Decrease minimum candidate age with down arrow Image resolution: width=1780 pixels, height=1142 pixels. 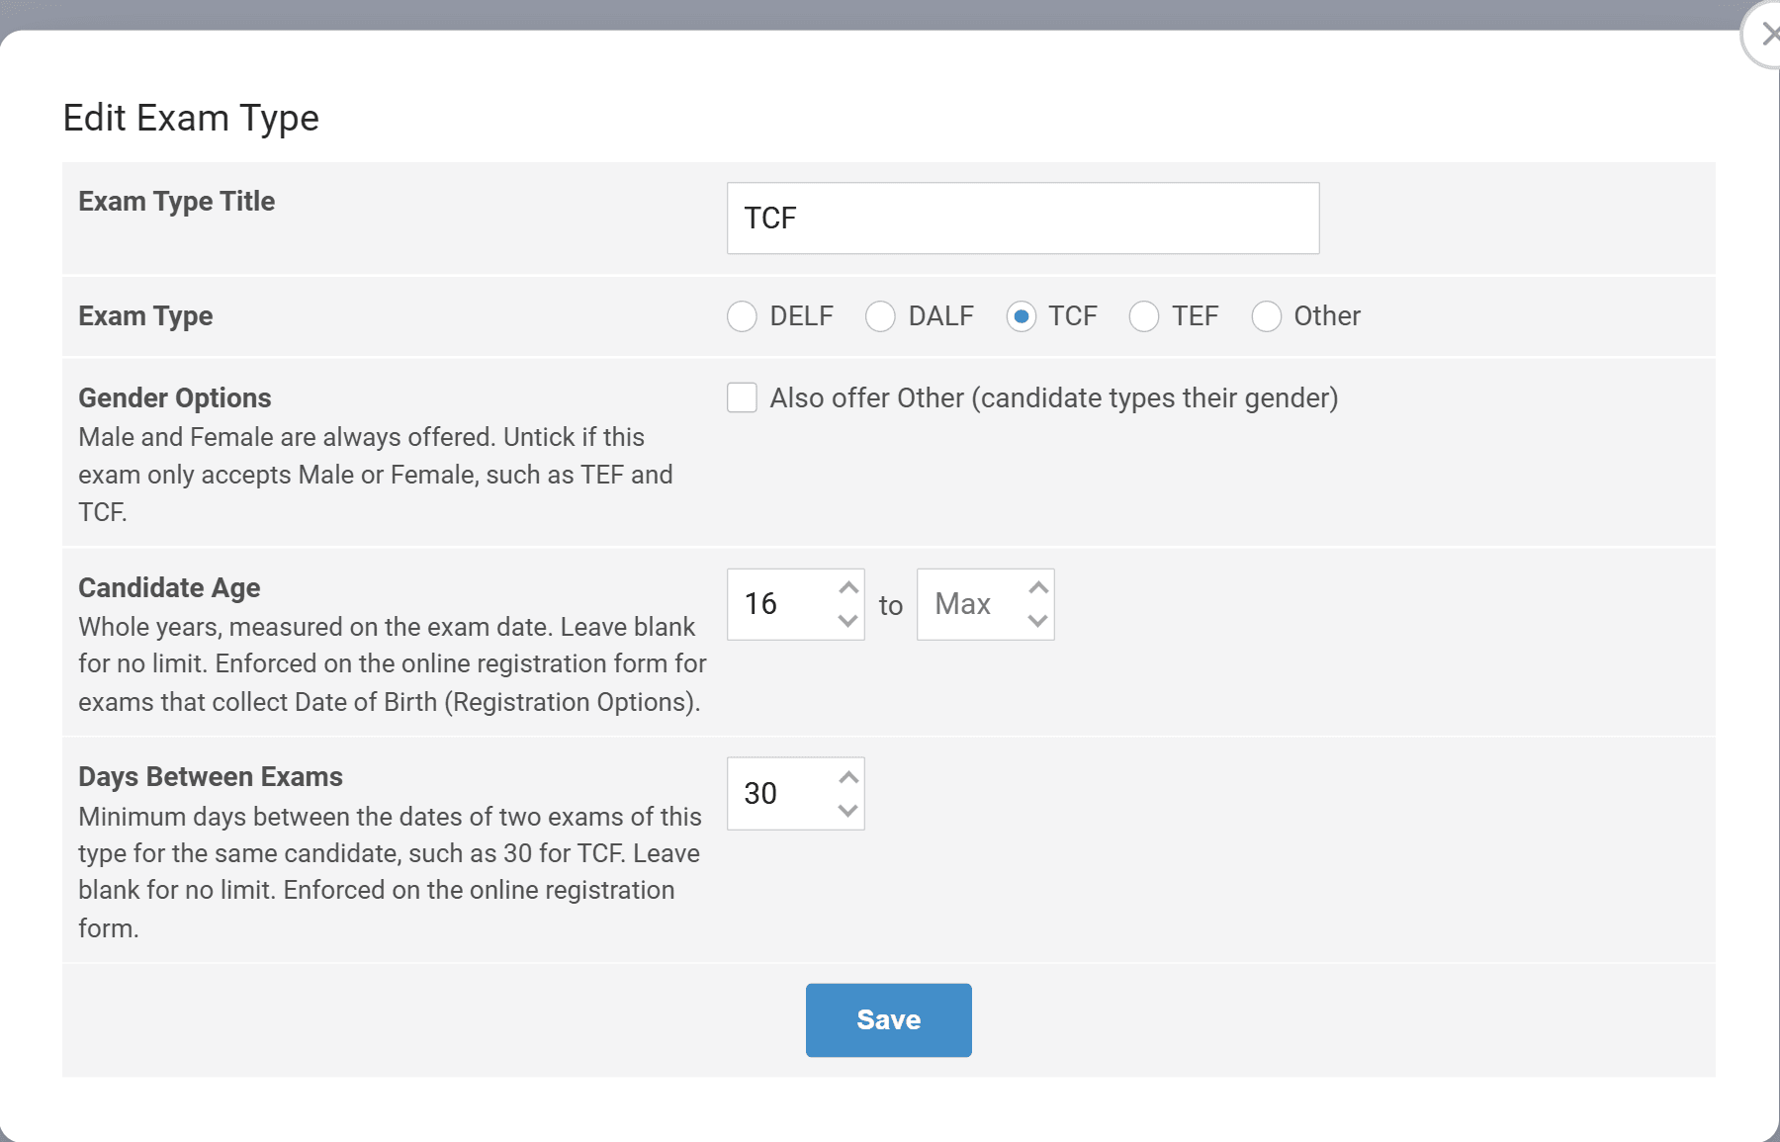[847, 621]
